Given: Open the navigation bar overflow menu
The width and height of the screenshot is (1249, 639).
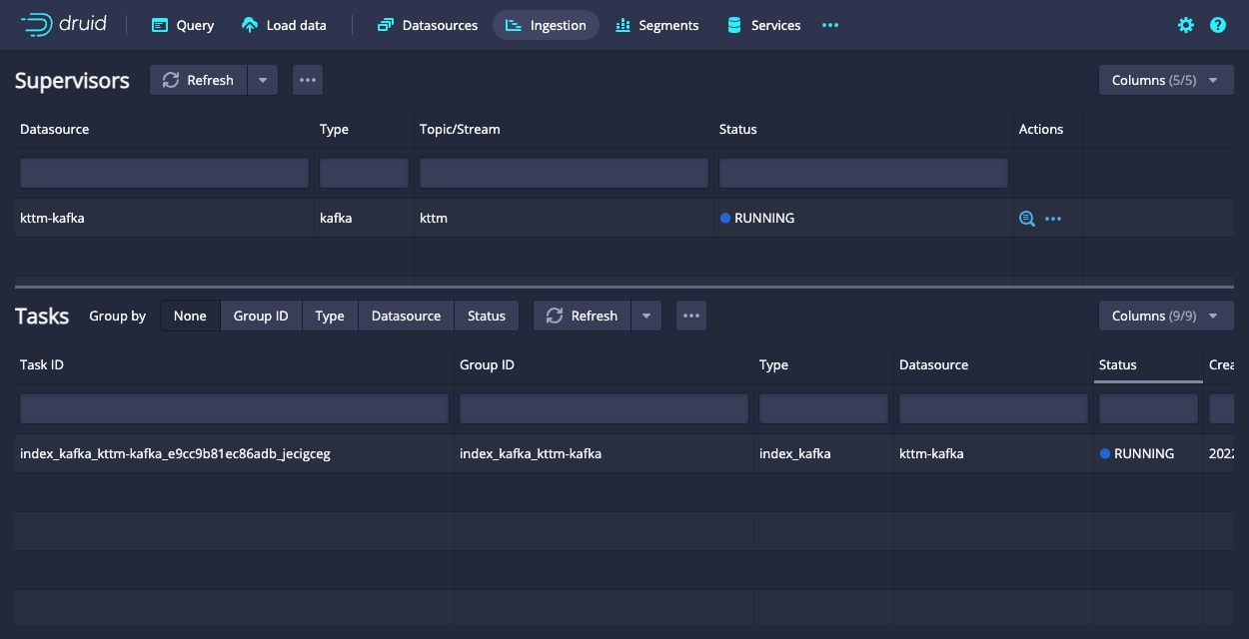Looking at the screenshot, I should [829, 24].
